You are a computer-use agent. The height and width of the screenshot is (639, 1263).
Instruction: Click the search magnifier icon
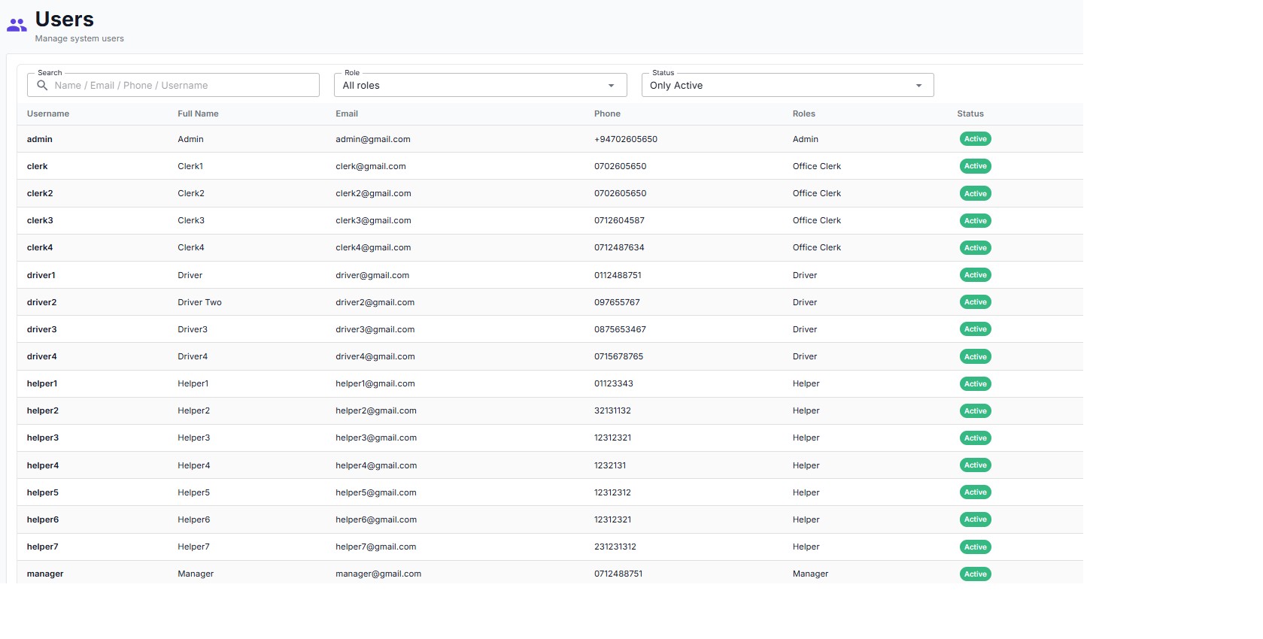[42, 85]
